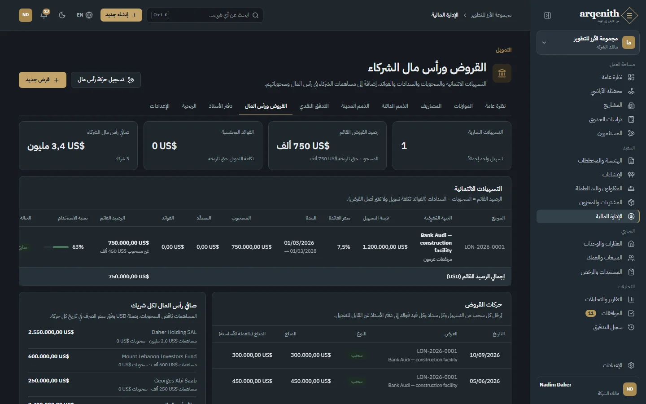Click the سجل التدقيق history icon

(631, 327)
